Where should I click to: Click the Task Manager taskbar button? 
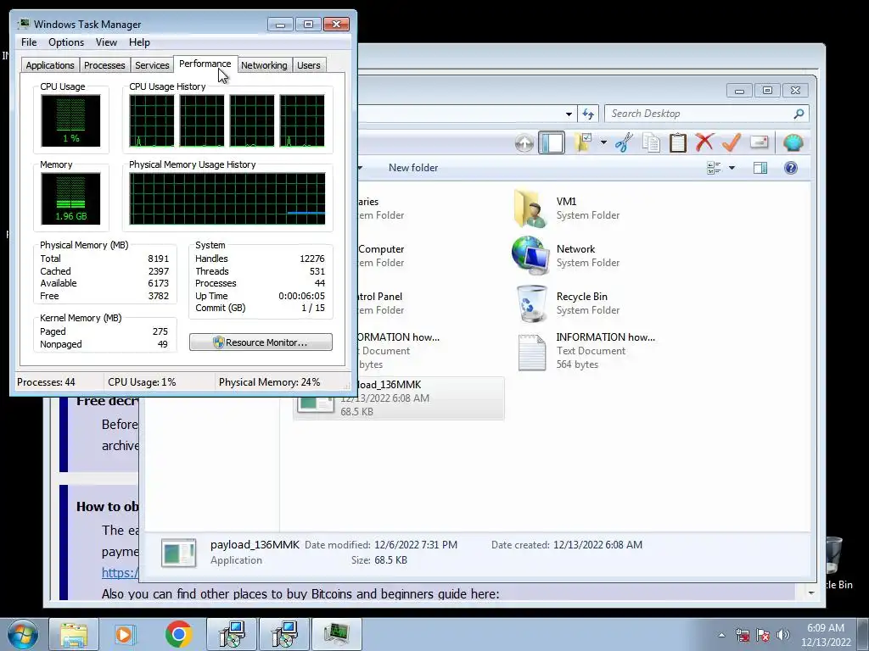[x=336, y=634]
